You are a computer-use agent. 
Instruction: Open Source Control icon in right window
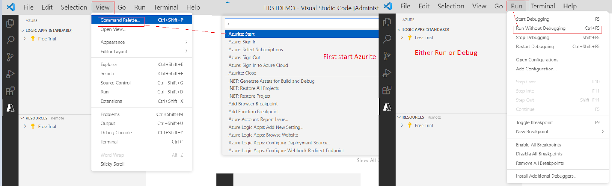(x=387, y=56)
